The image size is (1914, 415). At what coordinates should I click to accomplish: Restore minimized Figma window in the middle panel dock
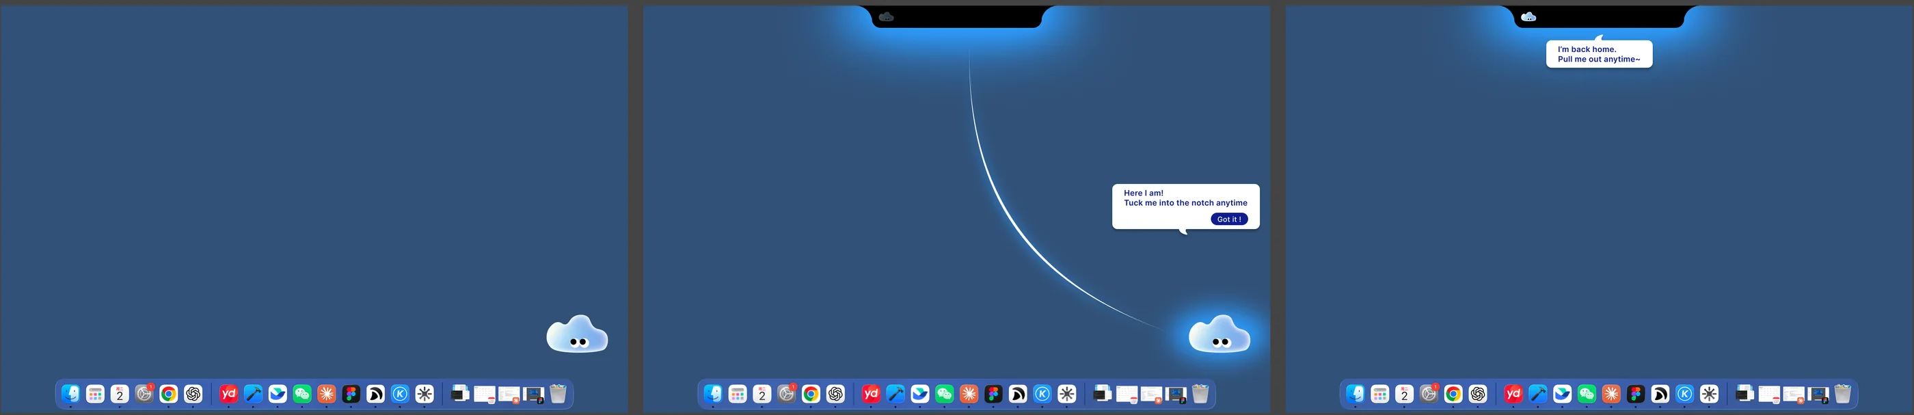pos(1176,394)
